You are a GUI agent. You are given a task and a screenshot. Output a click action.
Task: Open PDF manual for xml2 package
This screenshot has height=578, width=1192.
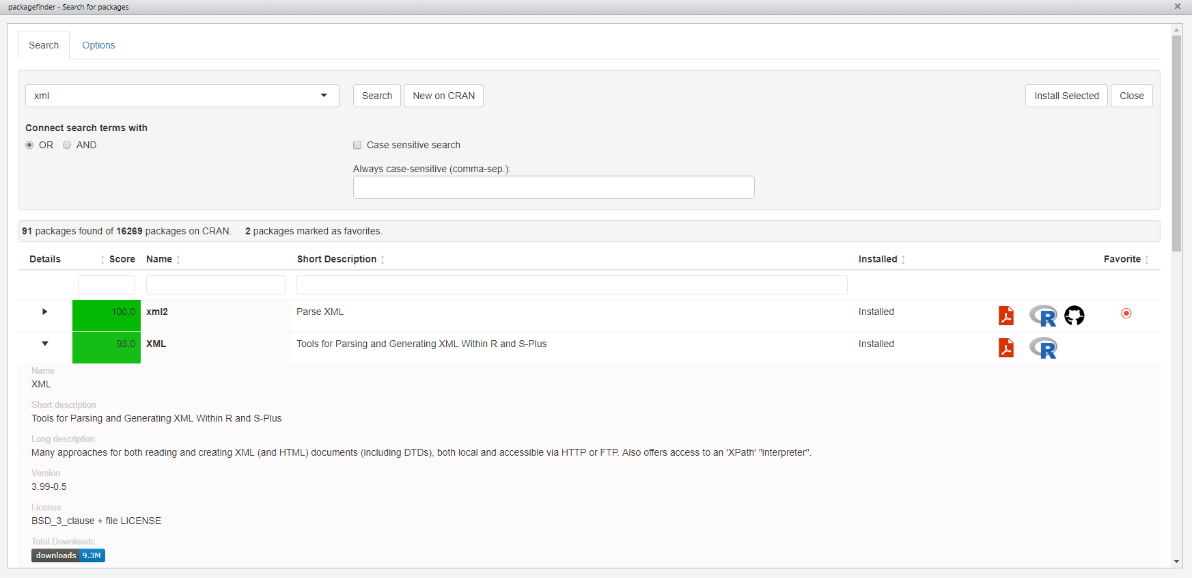(x=1006, y=316)
